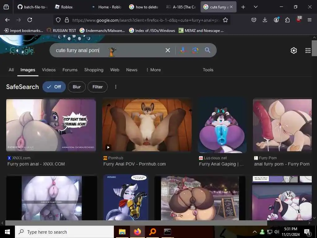Click the Firefox icon in the taskbar
317x238 pixels.
(x=137, y=232)
